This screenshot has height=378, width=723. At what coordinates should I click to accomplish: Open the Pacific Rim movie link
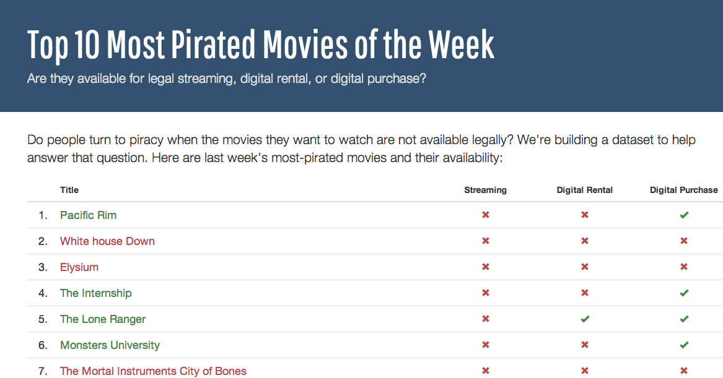tap(88, 215)
